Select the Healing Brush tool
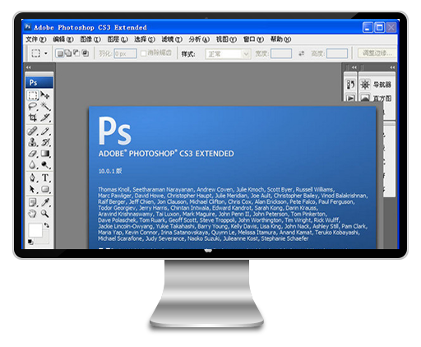The height and width of the screenshot is (347, 421). point(33,132)
